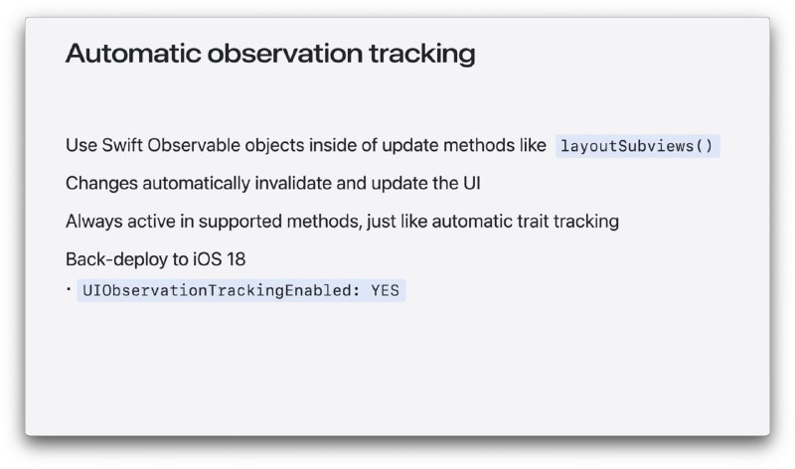Click the Back-deploy to iOS 18 line
The height and width of the screenshot is (469, 795).
click(x=156, y=259)
